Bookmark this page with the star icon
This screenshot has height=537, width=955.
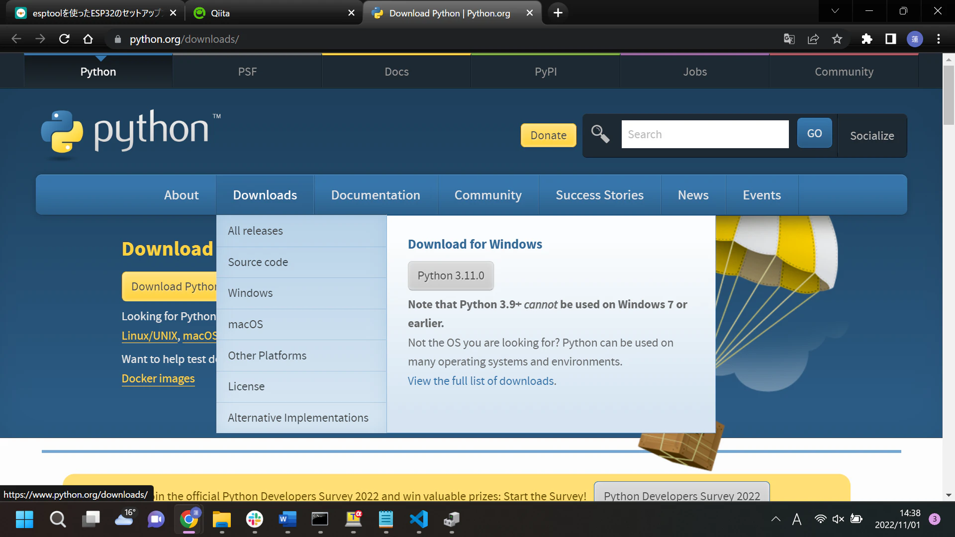pyautogui.click(x=837, y=39)
